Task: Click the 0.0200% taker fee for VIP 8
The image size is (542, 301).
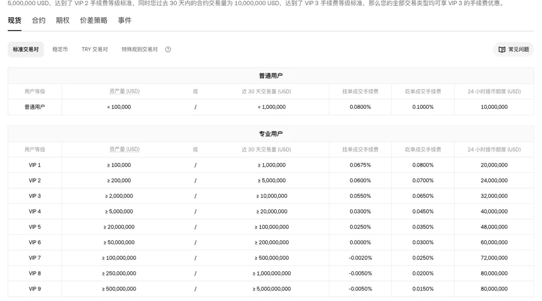Action: (x=423, y=273)
